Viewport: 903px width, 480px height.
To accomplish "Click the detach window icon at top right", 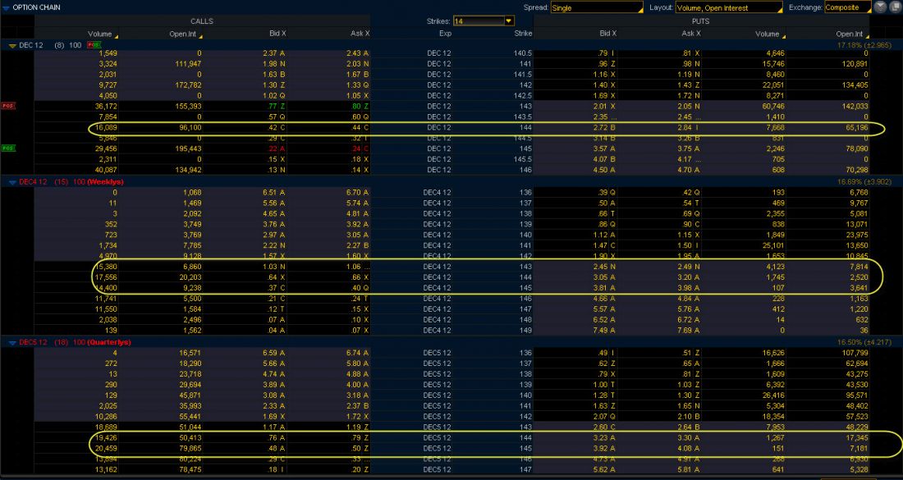I will (x=895, y=7).
